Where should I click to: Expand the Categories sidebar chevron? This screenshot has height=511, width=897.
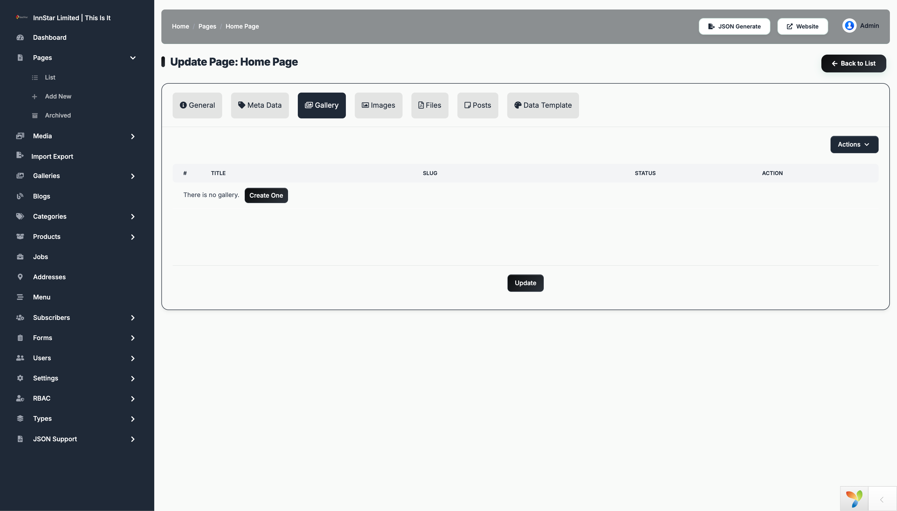pyautogui.click(x=133, y=217)
